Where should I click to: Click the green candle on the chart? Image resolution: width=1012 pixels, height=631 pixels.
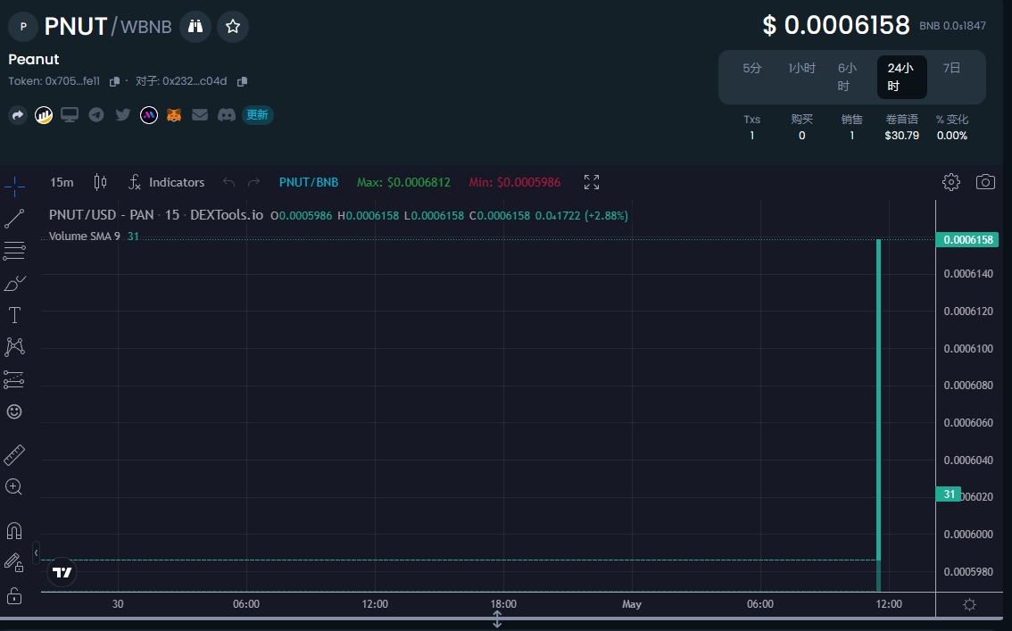pyautogui.click(x=878, y=400)
